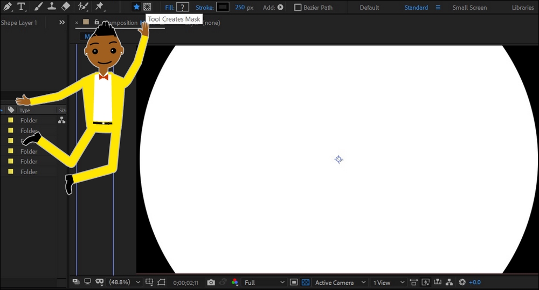Select the Eraser tool
This screenshot has width=539, height=290.
[x=65, y=6]
